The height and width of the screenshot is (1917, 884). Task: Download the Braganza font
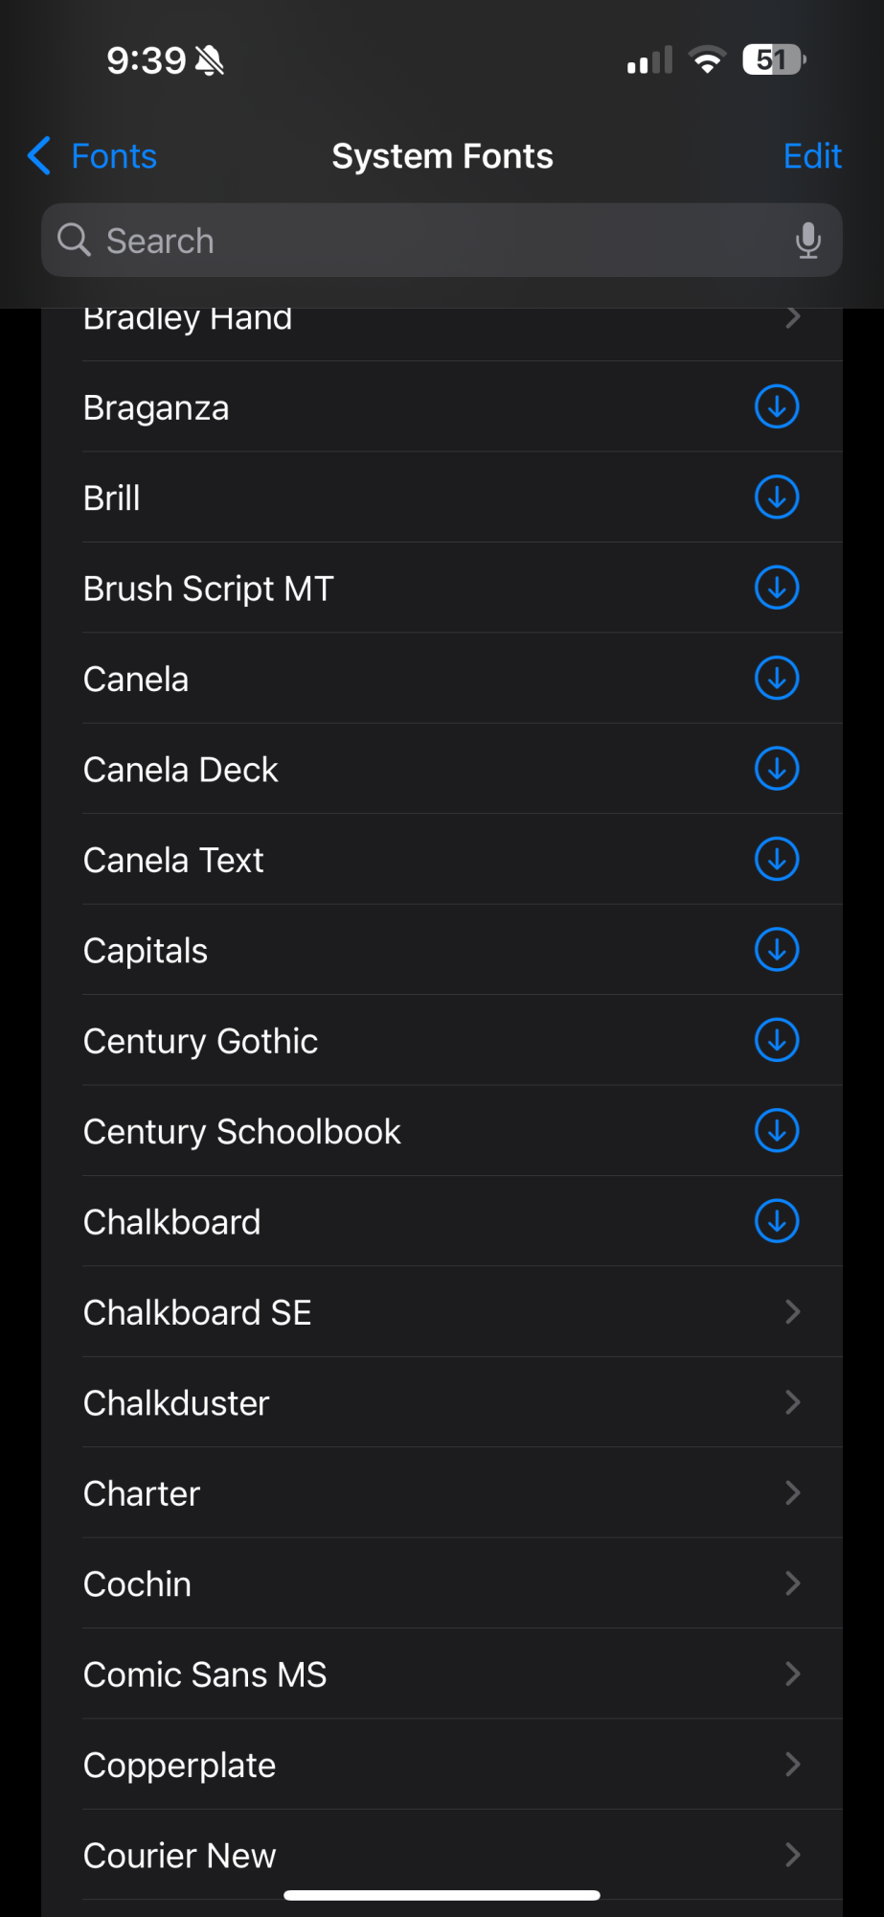click(777, 406)
